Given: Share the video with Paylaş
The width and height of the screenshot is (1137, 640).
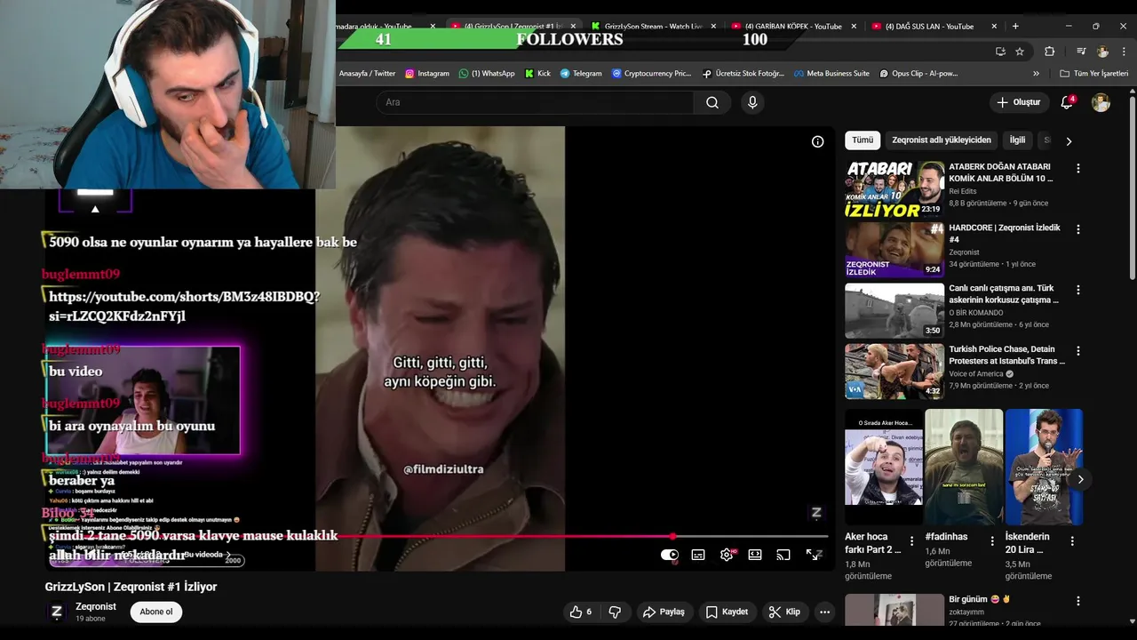Looking at the screenshot, I should pos(664,612).
